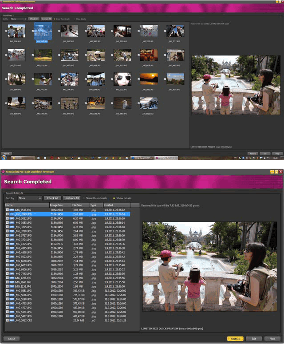Screen dimensions: 284x344
Task: Uncheck the checkbox for _MG_3724.JPG
Action: 7,240
